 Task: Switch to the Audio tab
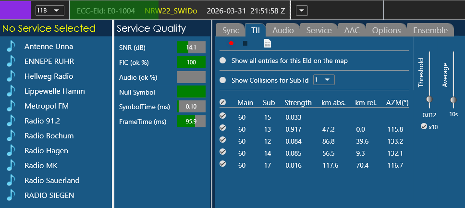point(283,30)
